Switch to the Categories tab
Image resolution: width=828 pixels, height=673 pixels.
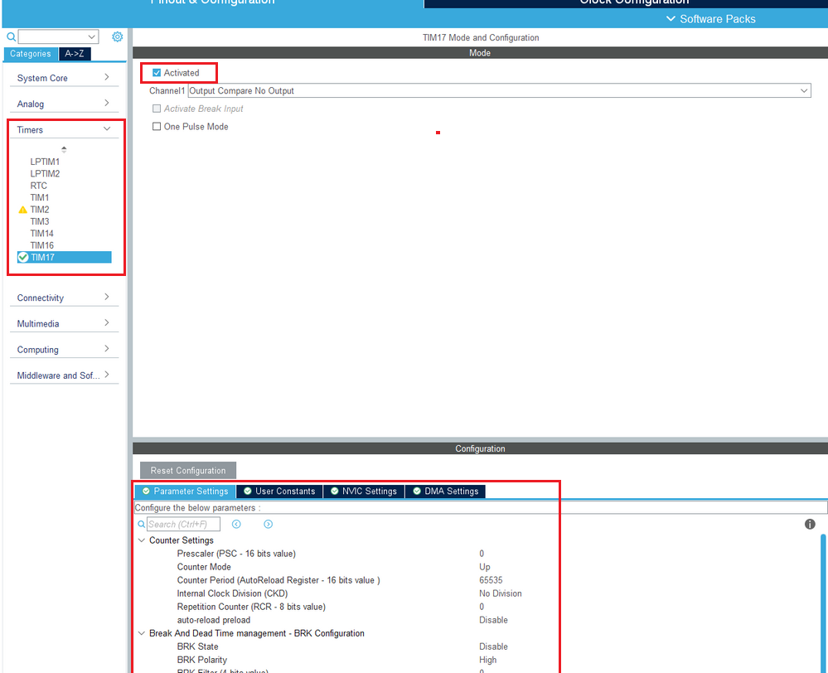tap(31, 54)
